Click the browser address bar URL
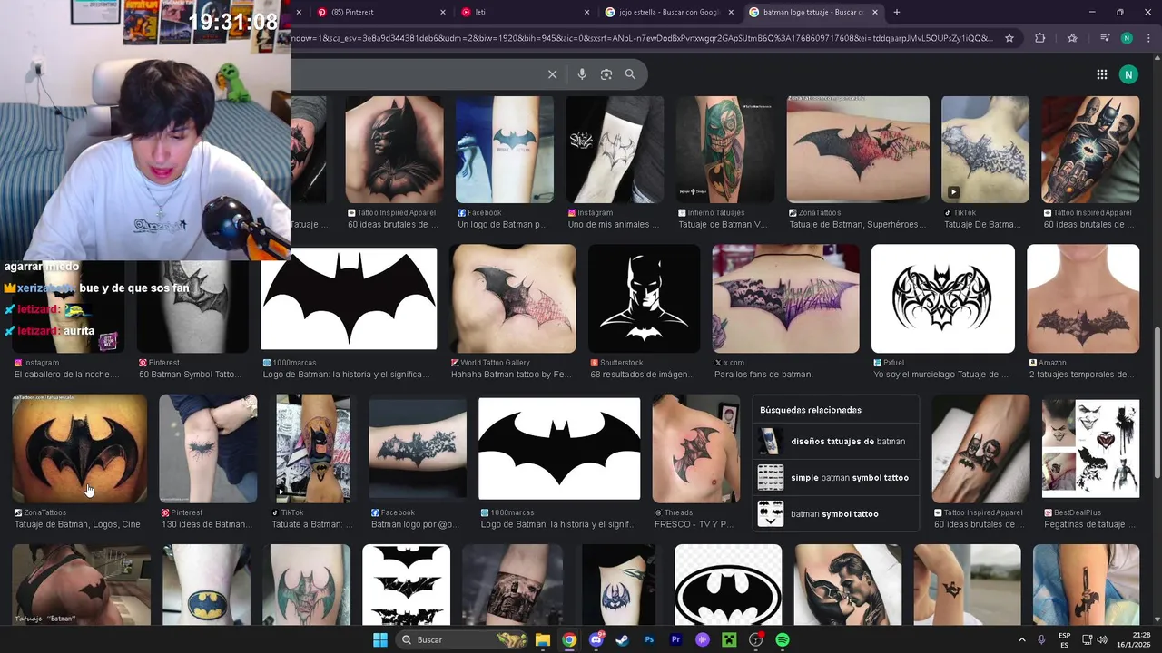The width and height of the screenshot is (1162, 653). (643, 38)
